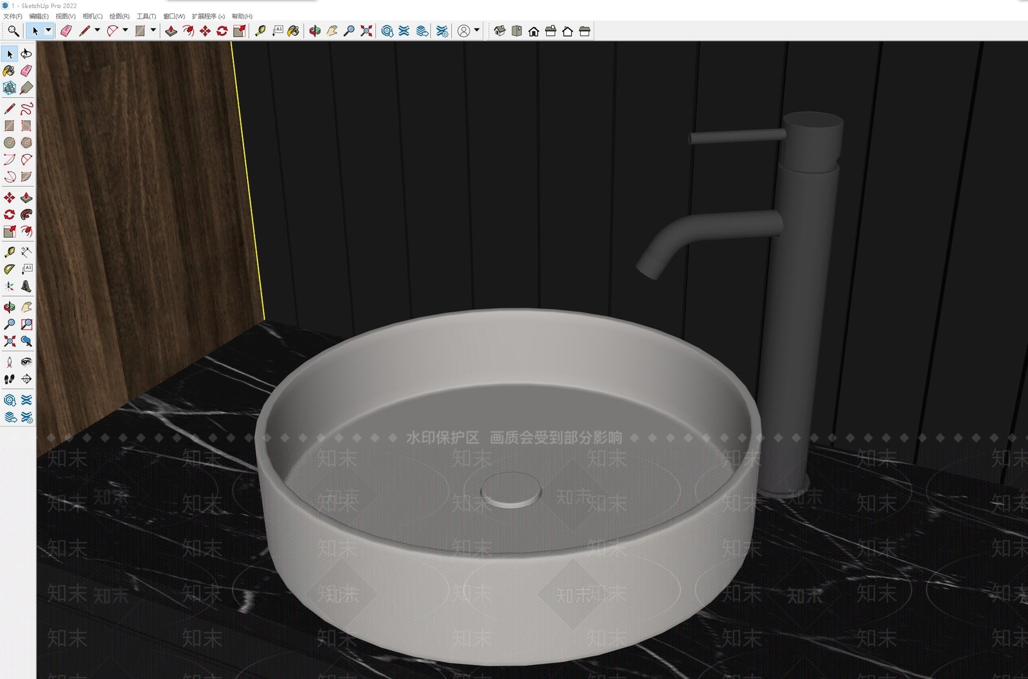Open the 帮助(H) menu
1028x679 pixels.
[242, 16]
